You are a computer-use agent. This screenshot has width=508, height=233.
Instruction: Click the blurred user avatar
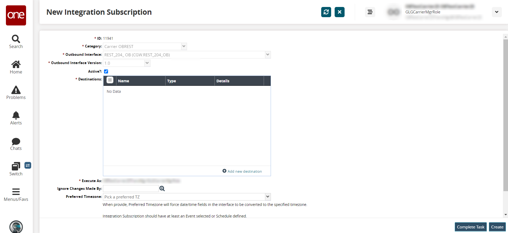(393, 12)
